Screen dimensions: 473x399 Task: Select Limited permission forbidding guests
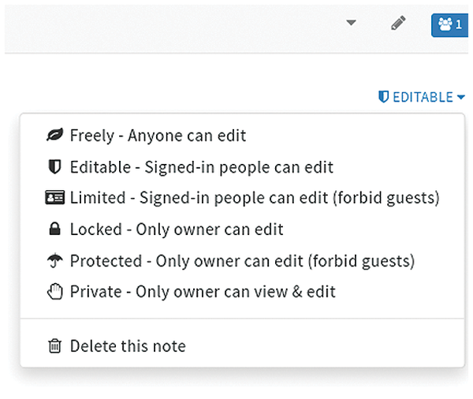point(242,198)
